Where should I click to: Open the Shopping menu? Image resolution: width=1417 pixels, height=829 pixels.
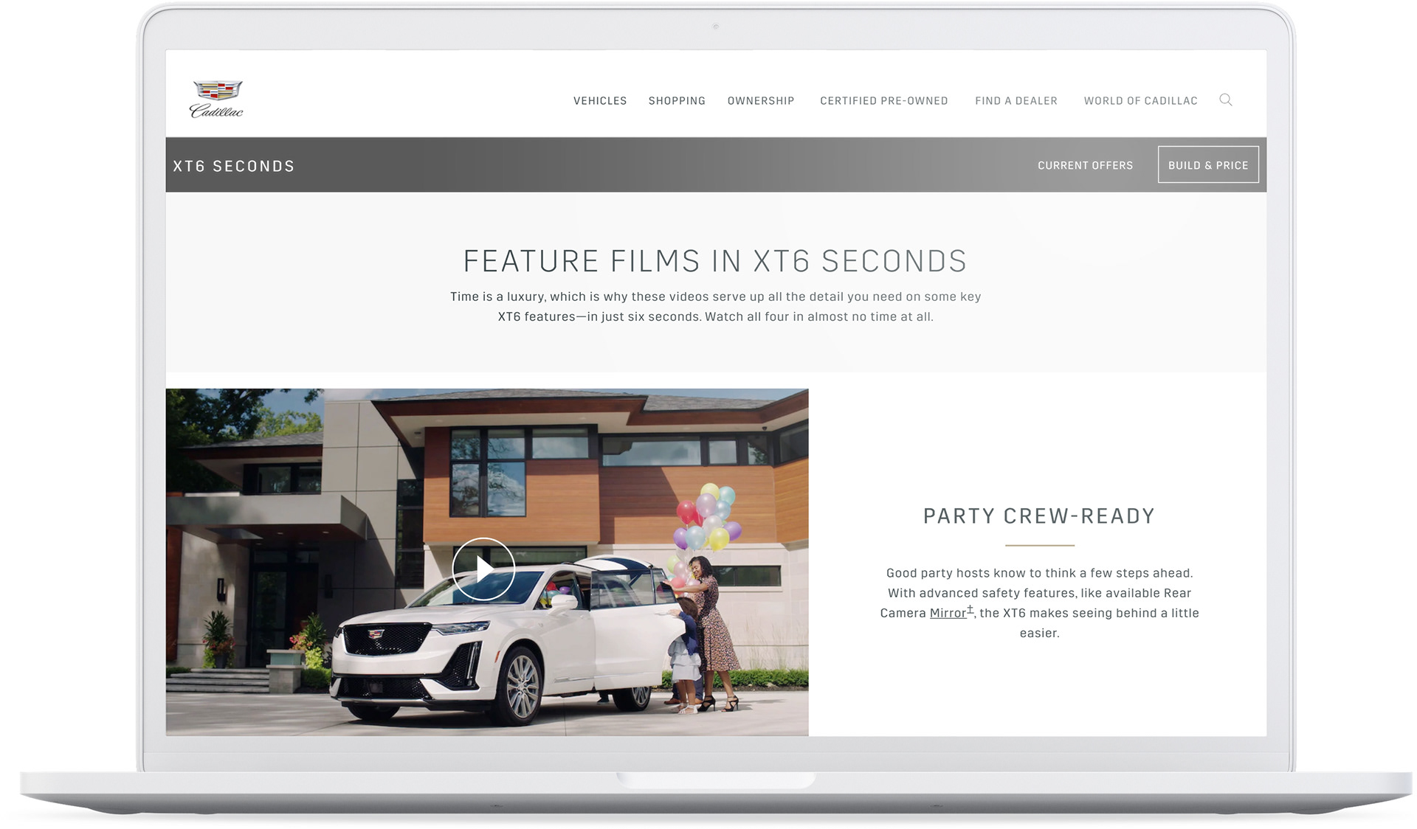tap(676, 101)
